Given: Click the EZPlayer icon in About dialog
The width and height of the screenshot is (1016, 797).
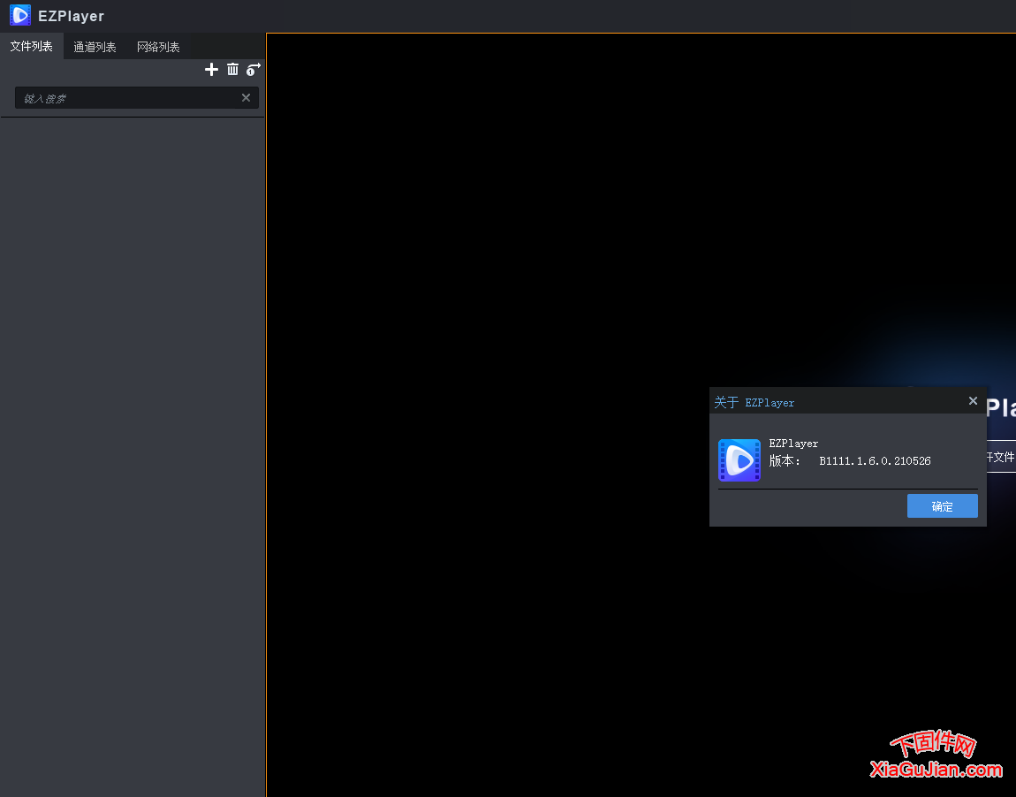Looking at the screenshot, I should [x=739, y=460].
